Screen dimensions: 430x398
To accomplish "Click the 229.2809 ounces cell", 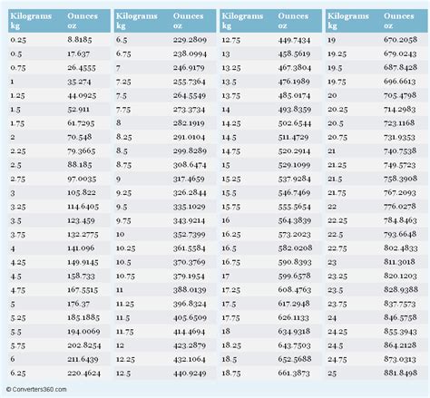I will coord(190,40).
